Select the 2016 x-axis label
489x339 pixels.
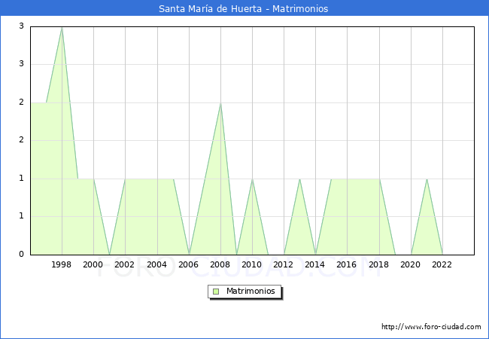point(347,264)
